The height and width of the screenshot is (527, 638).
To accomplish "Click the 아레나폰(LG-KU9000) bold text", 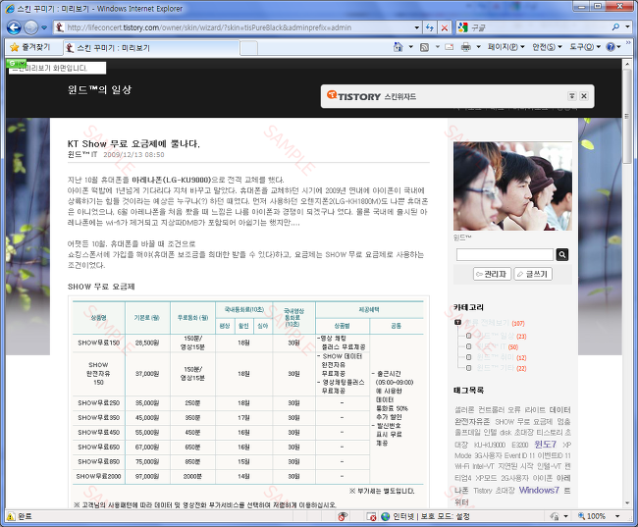I will 172,180.
